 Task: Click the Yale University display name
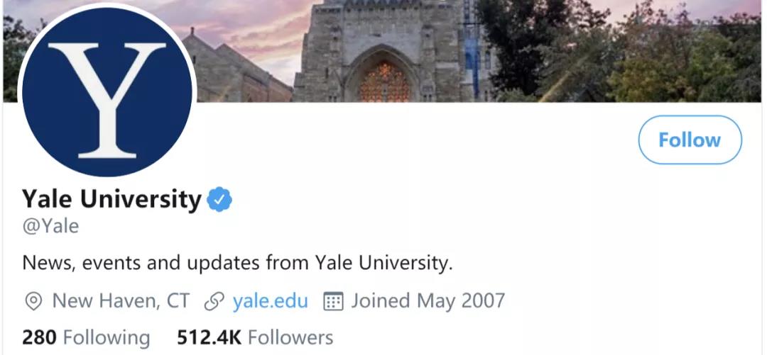(112, 200)
